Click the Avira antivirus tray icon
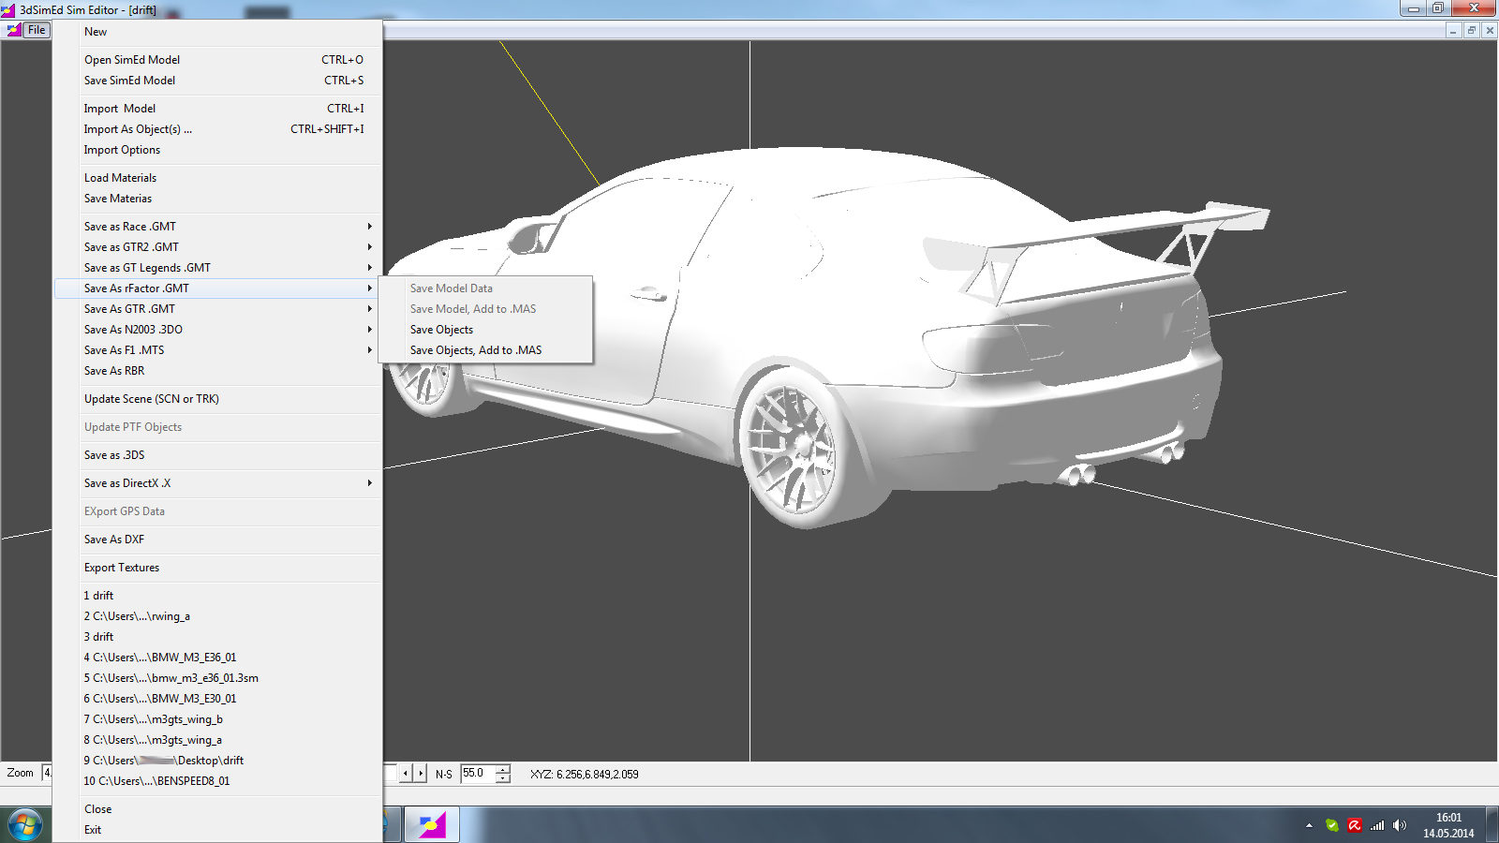This screenshot has width=1499, height=843. [x=1354, y=825]
